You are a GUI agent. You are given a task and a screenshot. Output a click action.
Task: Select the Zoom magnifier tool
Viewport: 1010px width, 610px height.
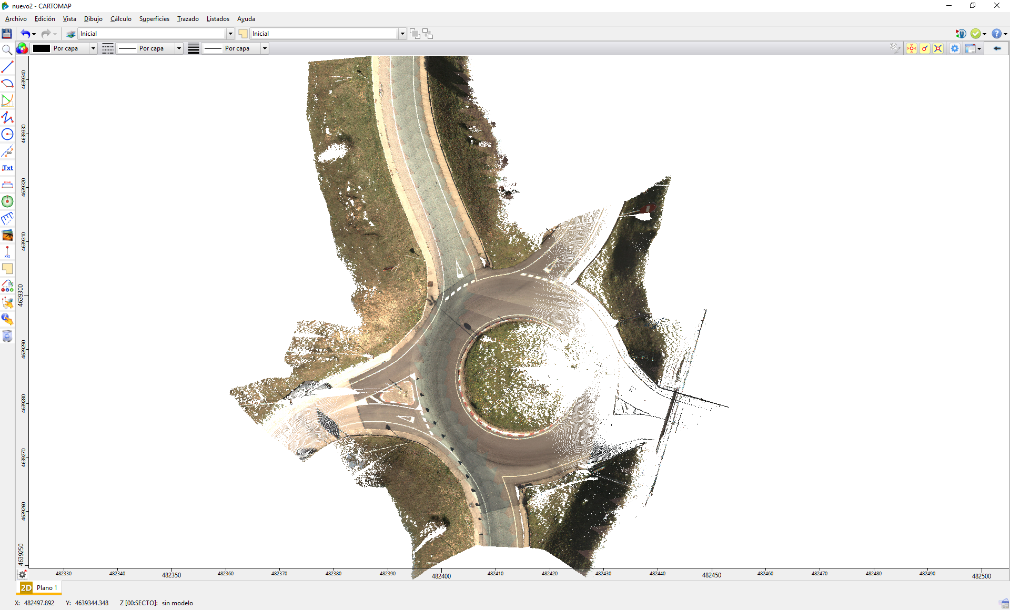(x=7, y=50)
